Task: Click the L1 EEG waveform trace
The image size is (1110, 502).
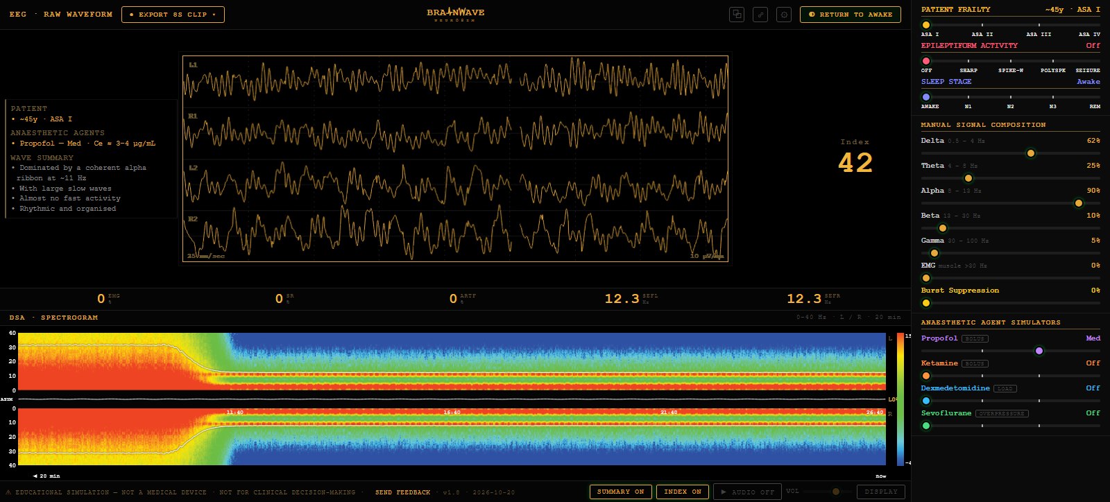Action: [455, 81]
